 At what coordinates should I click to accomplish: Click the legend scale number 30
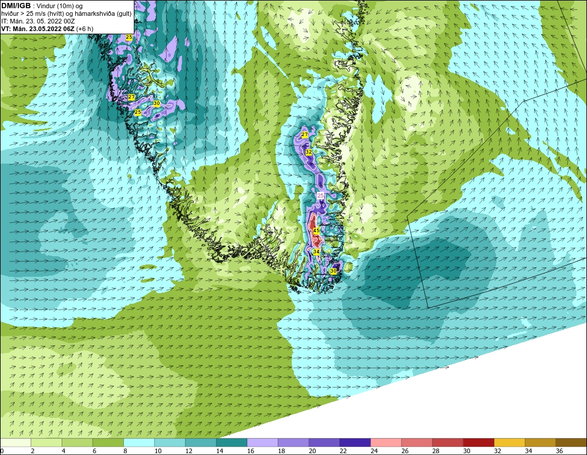(467, 451)
